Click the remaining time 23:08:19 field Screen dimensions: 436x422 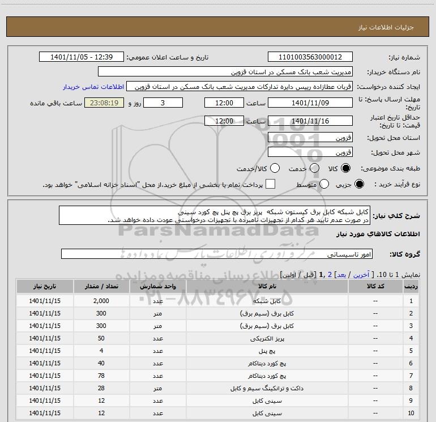[x=104, y=103]
